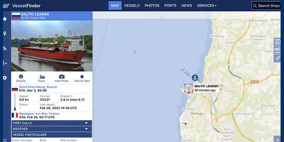Click search magnifier icon

[255, 6]
